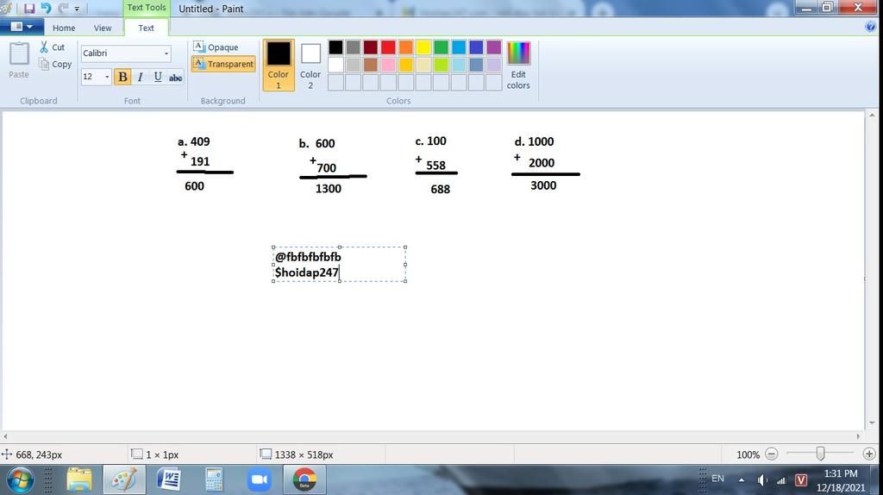This screenshot has height=495, width=883.
Task: Pick the black color swatch
Action: click(335, 47)
